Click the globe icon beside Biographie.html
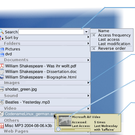Image resolution: width=135 pixels, height=135 pixels. pos(2,77)
